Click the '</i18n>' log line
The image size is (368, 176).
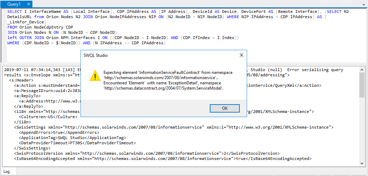click(x=22, y=122)
